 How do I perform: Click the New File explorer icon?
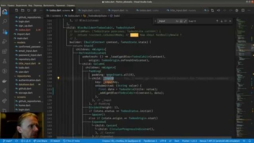17,11
